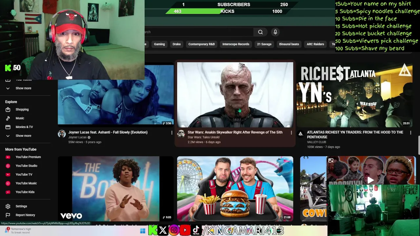Click the YouTube Studio icon
Image resolution: width=420 pixels, height=236 pixels.
click(8, 166)
